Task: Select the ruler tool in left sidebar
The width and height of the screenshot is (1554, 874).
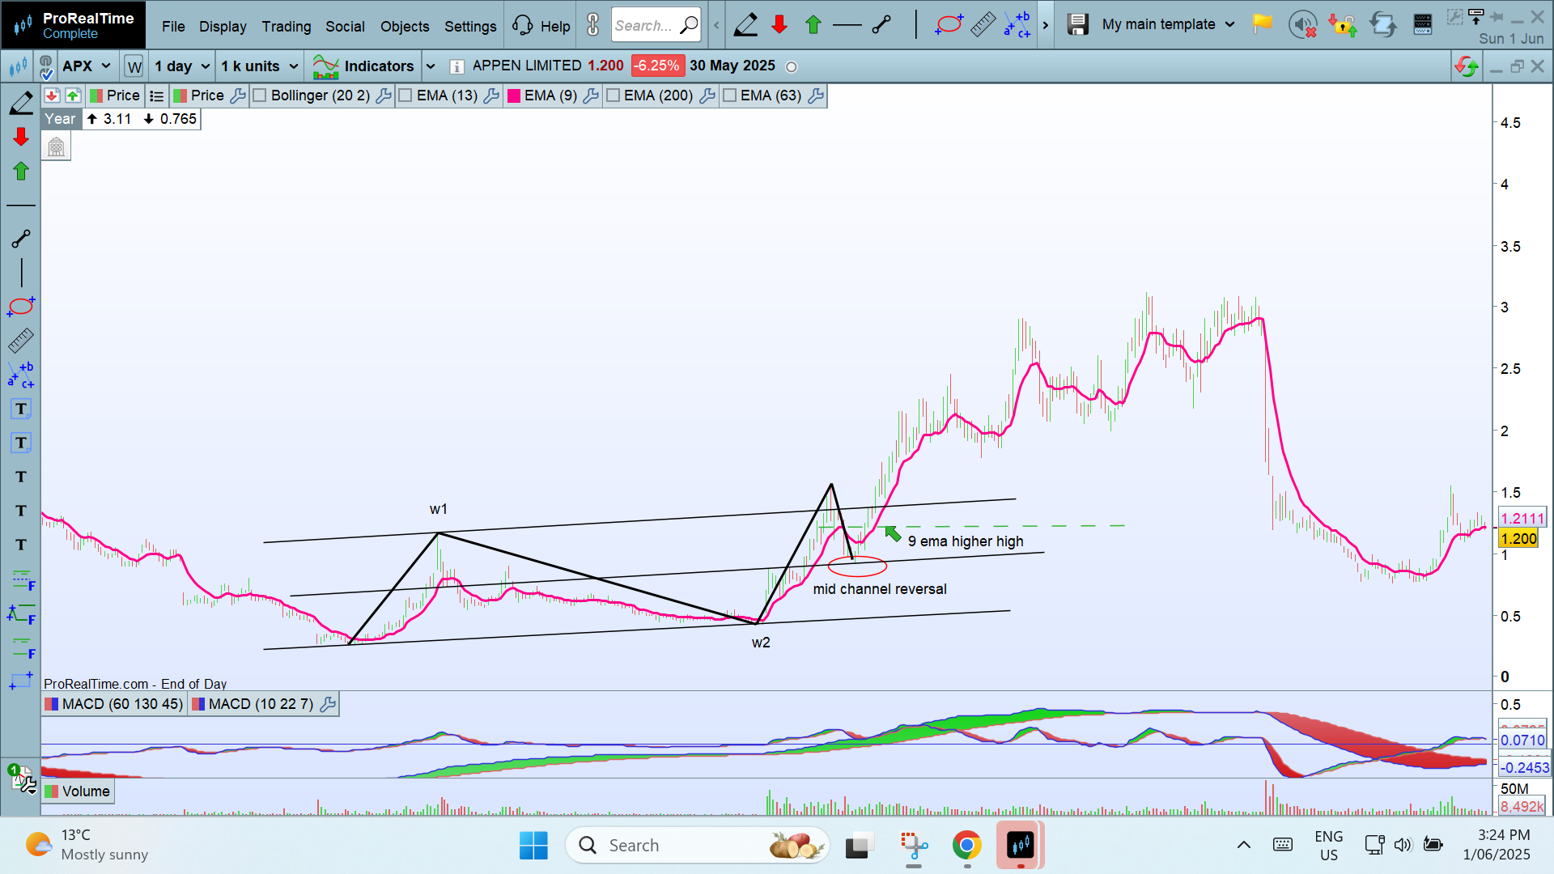Action: tap(21, 341)
